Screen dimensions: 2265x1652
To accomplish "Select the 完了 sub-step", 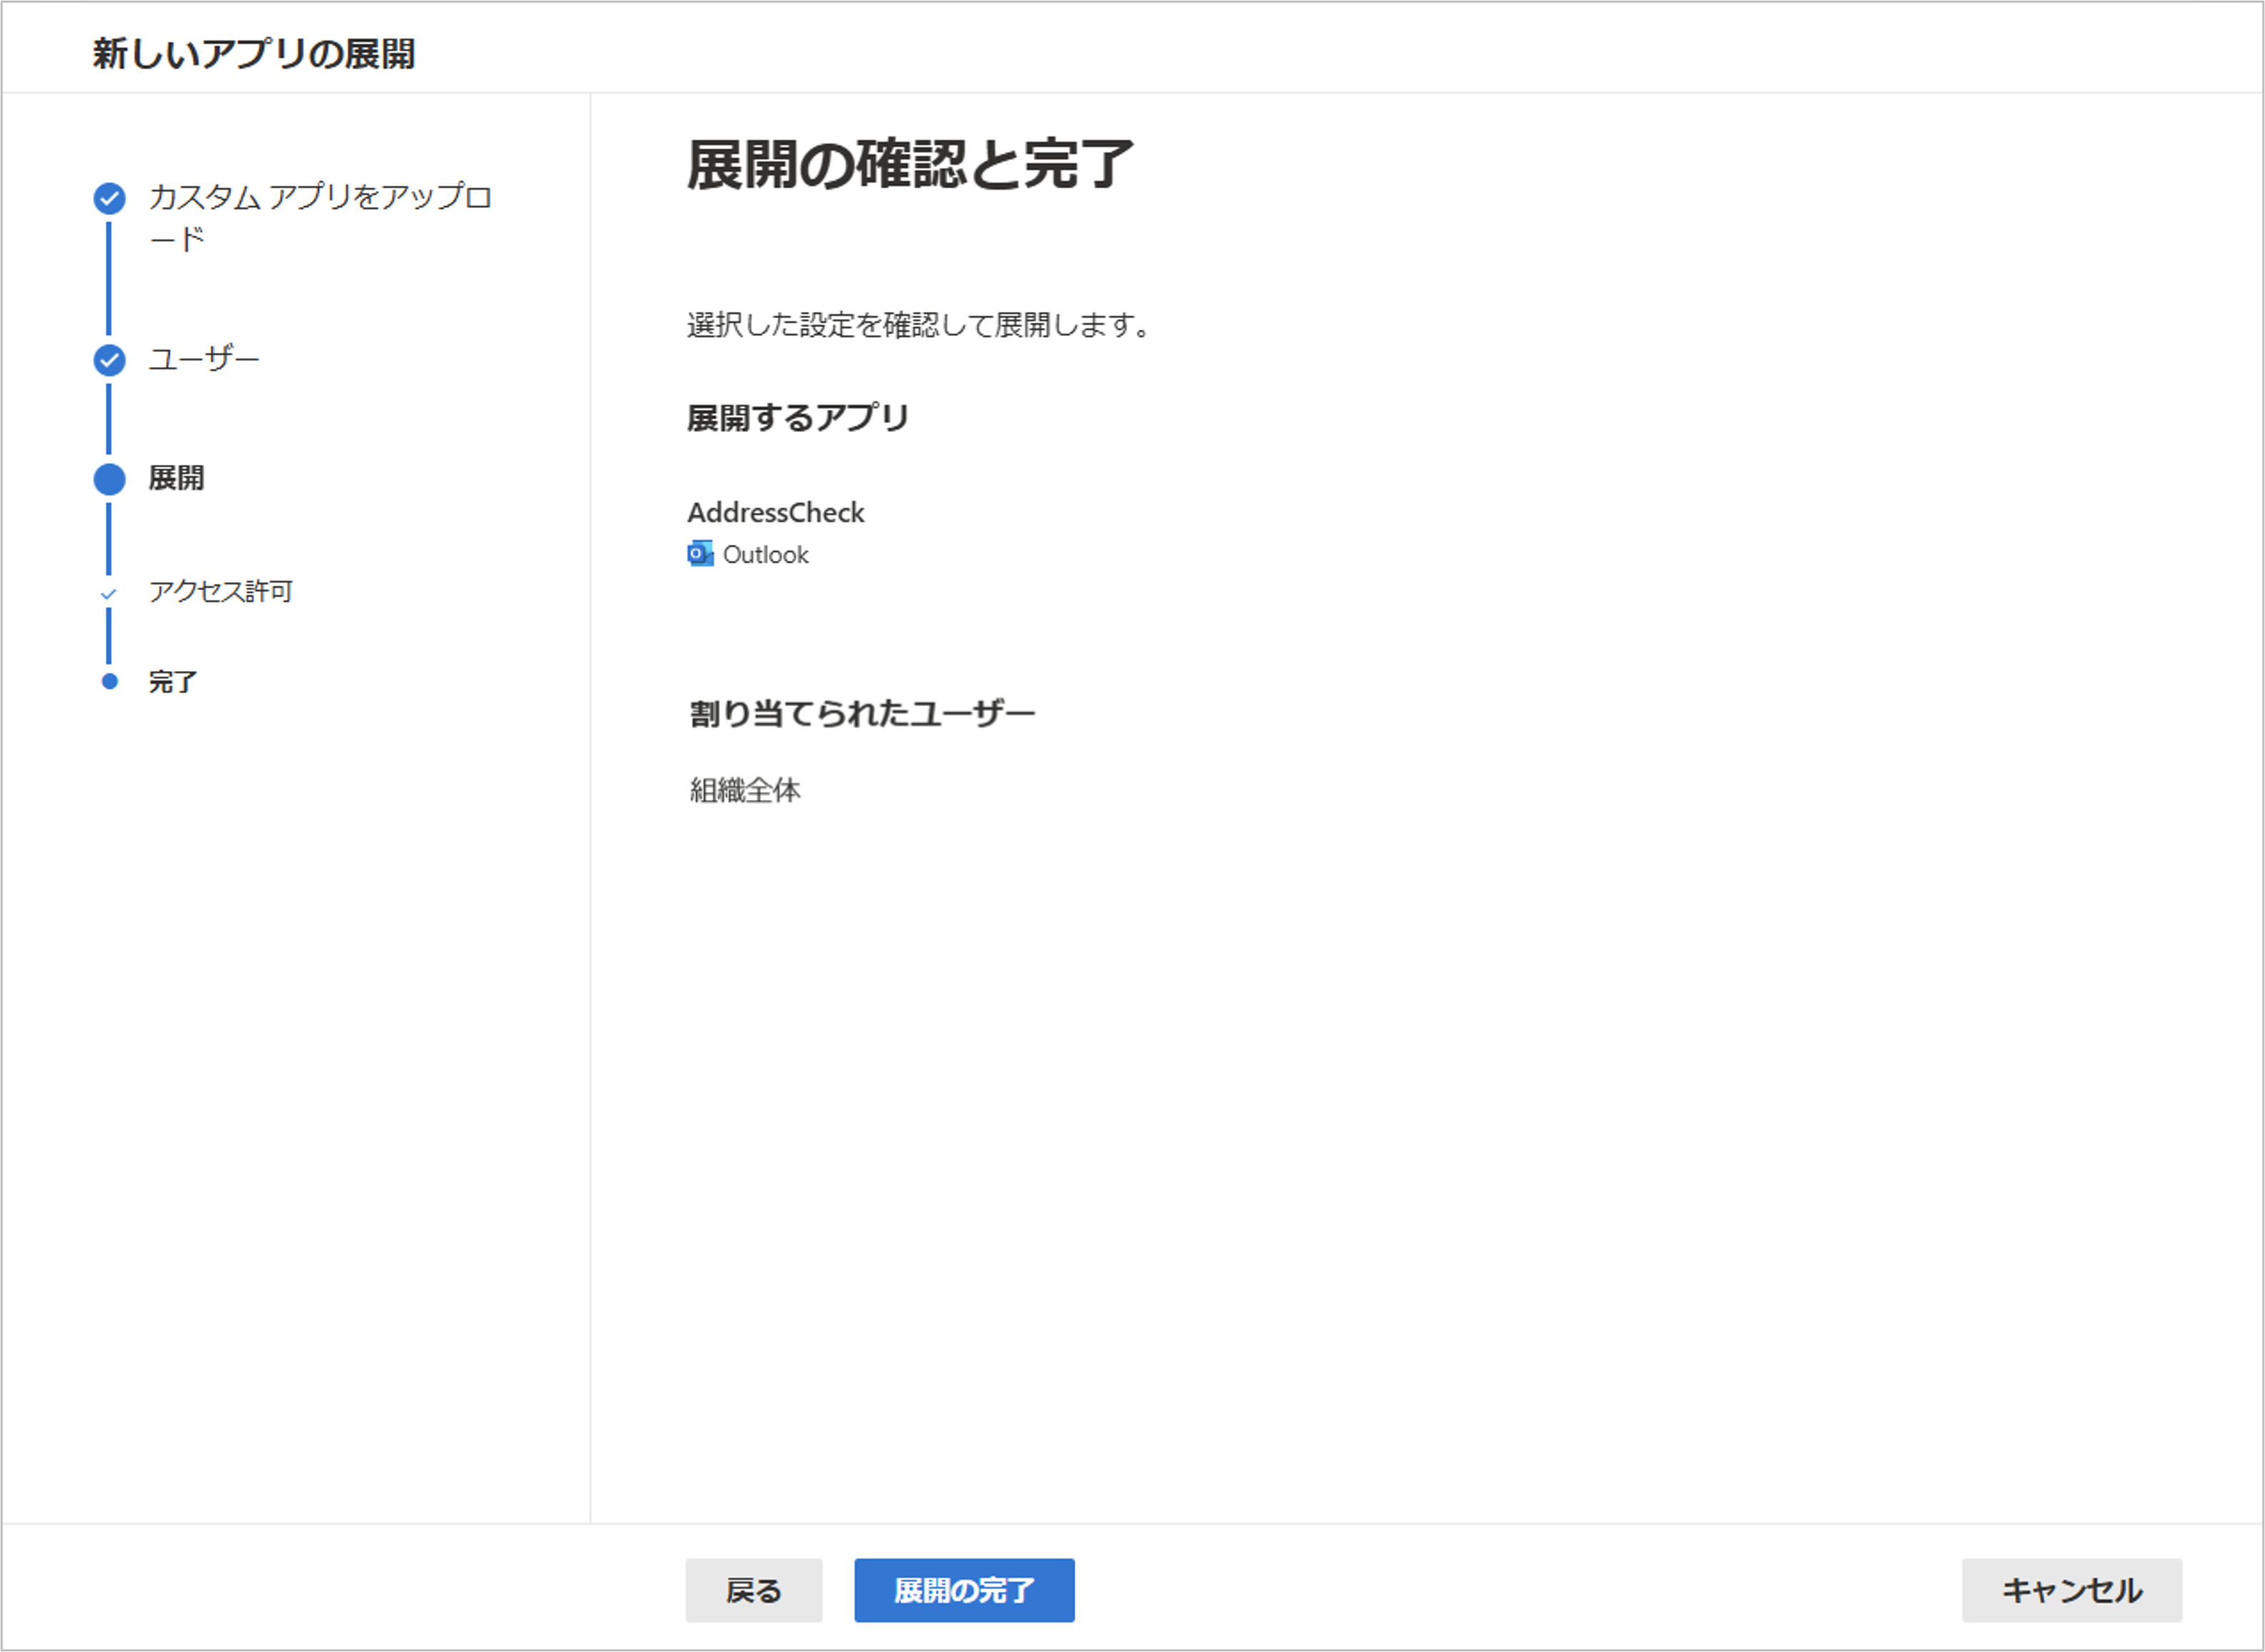I will [172, 681].
